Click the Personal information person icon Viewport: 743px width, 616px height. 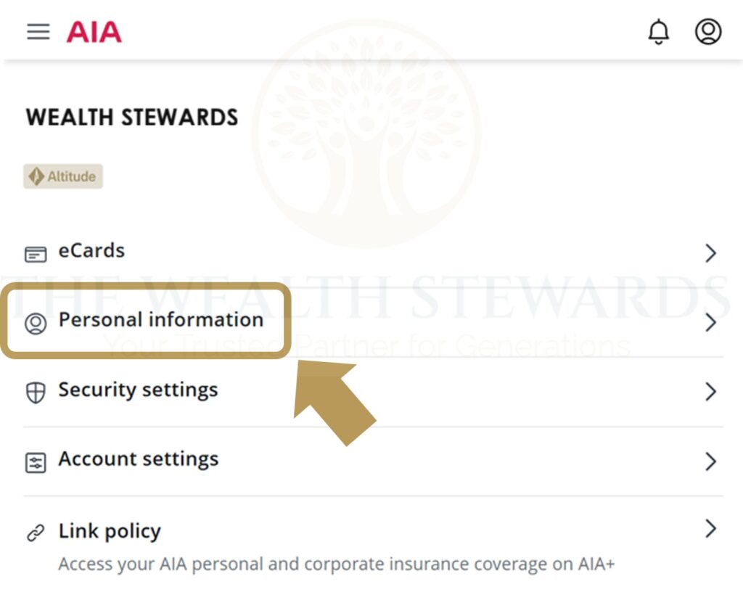point(36,323)
